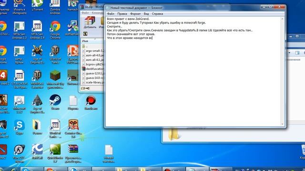
Task: Select the Age of Empires pyramid icon beside Steam
Action: point(37,104)
